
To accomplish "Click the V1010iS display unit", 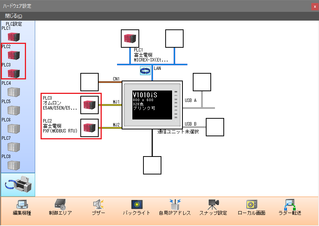I will tap(152, 105).
